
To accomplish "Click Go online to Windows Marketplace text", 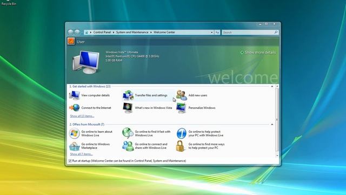I will coord(96,146).
